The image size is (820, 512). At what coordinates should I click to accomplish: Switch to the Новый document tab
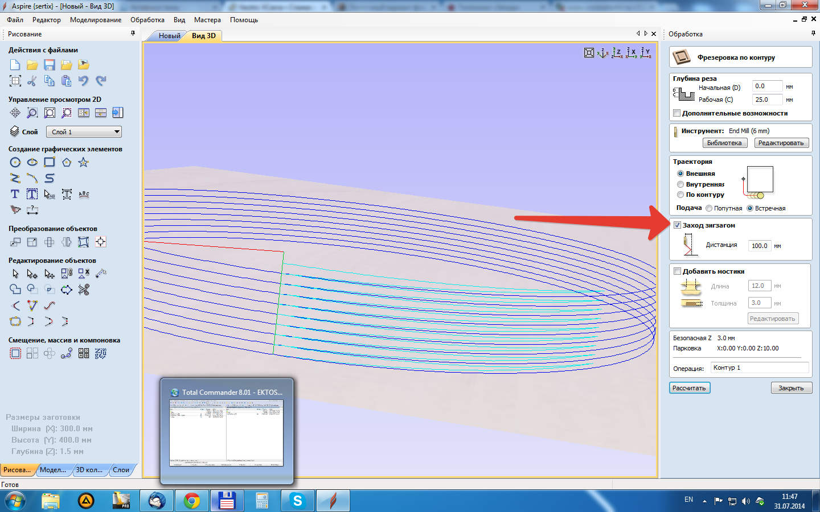pyautogui.click(x=169, y=36)
